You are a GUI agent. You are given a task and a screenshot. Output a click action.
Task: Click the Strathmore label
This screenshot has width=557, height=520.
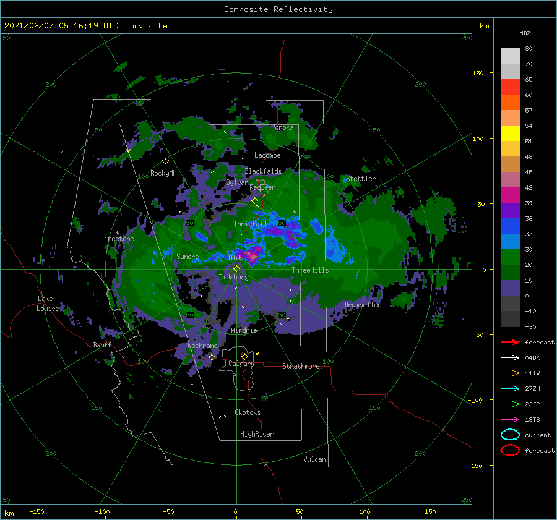301,366
